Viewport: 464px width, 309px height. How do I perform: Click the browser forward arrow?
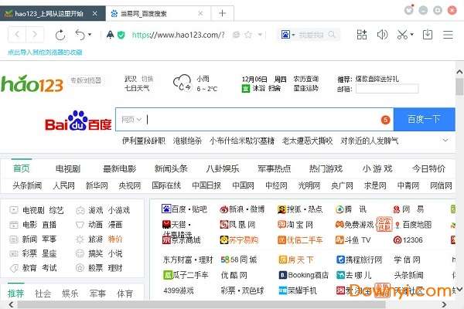(35, 35)
